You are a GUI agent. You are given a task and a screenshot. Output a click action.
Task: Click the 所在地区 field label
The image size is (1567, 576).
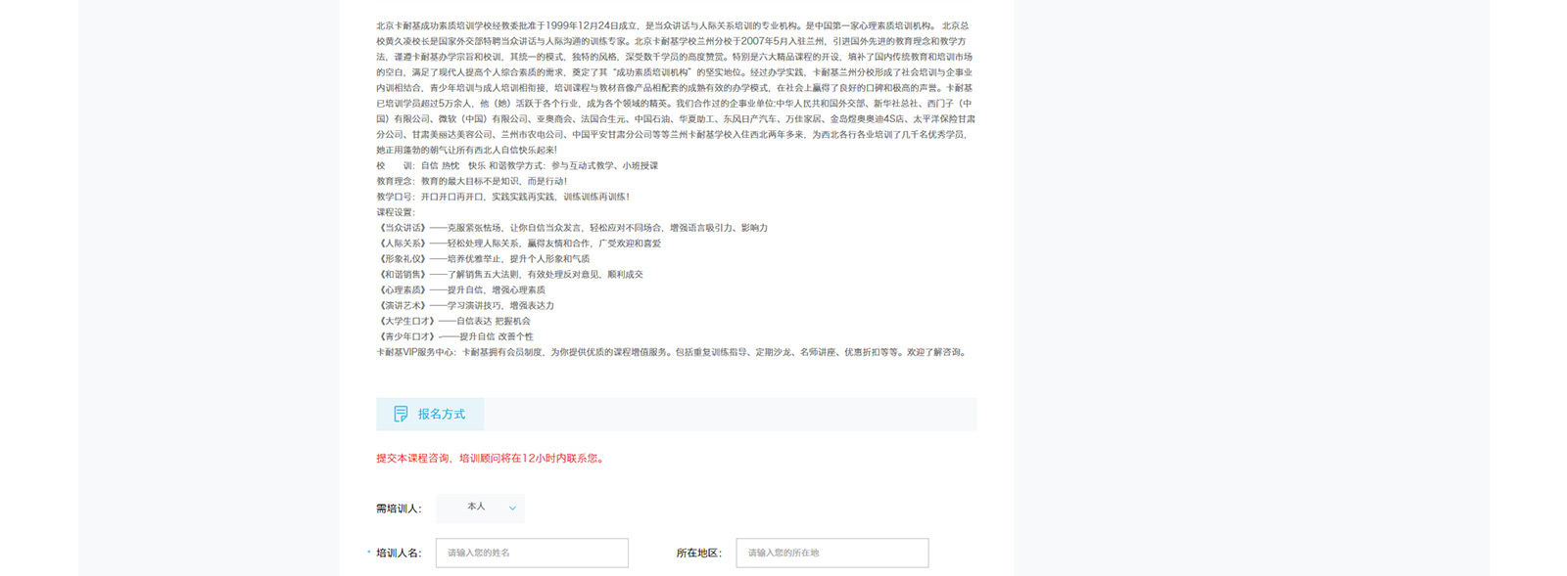point(698,554)
